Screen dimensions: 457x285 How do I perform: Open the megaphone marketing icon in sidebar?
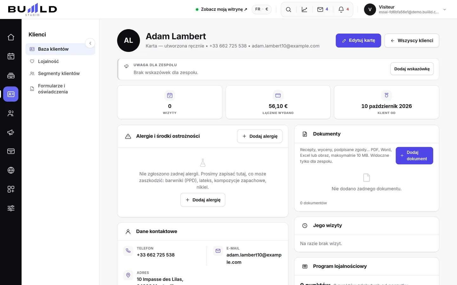[x=11, y=132]
